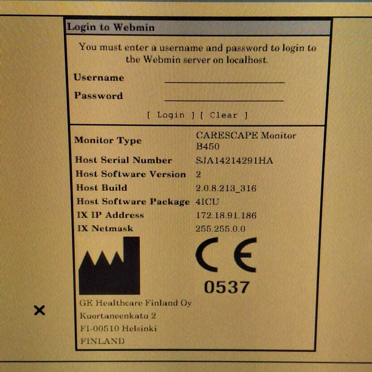The image size is (372, 372).
Task: Click Host Software Version value '2'
Action: pos(198,174)
